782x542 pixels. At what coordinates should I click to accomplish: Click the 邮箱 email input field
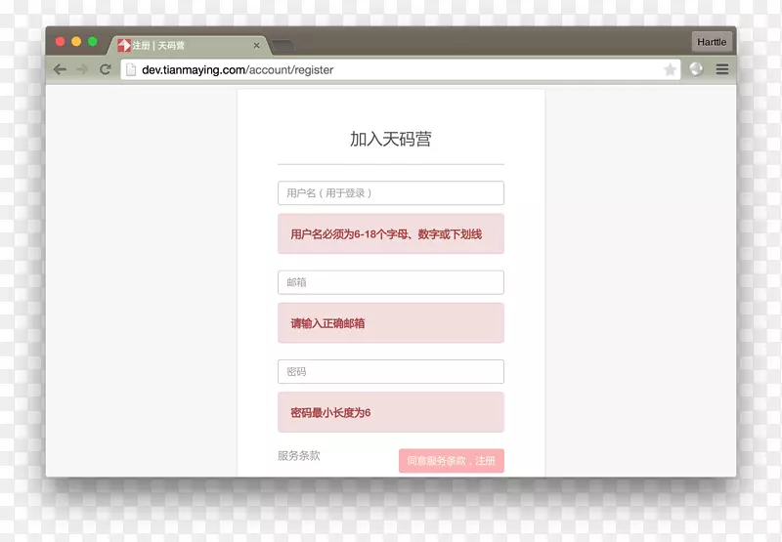click(390, 282)
